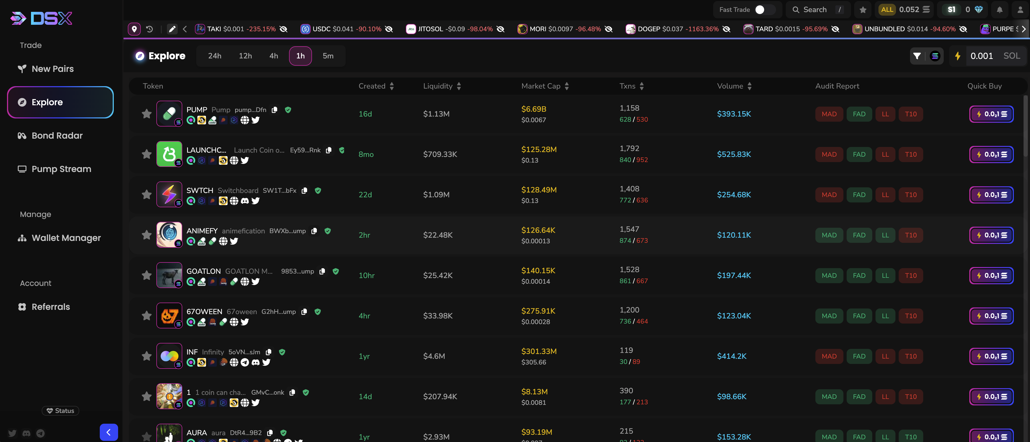
Task: Click the 0.001 SOL amount field
Action: point(982,56)
